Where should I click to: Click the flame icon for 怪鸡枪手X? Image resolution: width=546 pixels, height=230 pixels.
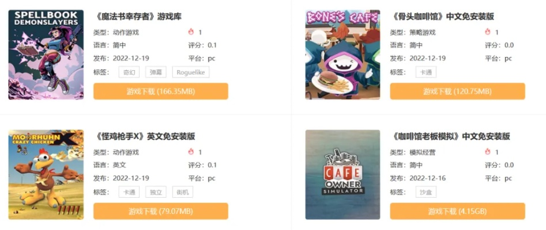(x=191, y=152)
